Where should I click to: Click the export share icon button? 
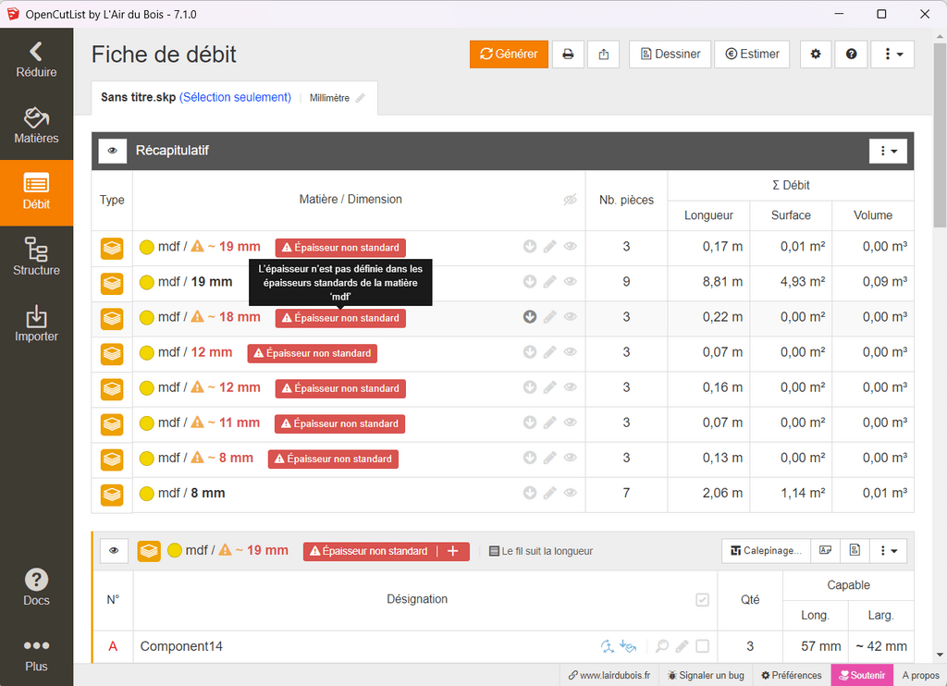(x=603, y=55)
